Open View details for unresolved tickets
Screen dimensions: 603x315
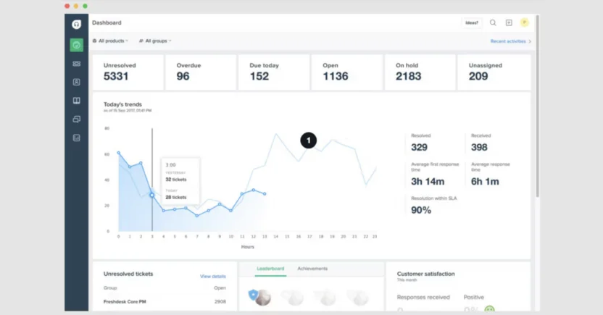[x=213, y=277]
